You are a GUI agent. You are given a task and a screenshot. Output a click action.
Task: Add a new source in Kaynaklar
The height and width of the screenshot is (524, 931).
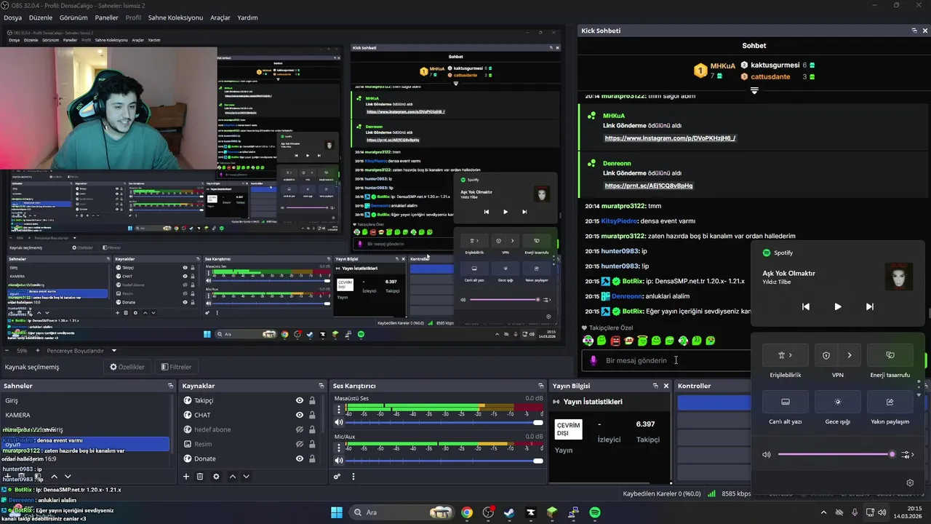pos(186,477)
